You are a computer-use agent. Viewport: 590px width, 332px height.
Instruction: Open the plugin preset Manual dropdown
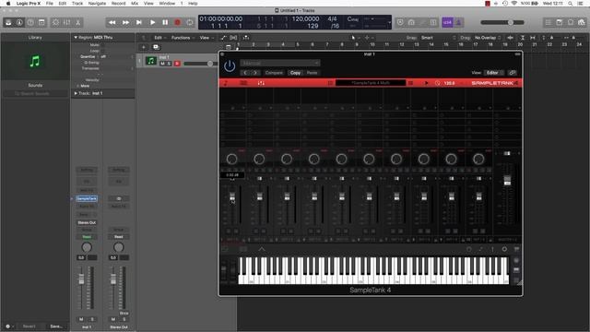pos(280,63)
